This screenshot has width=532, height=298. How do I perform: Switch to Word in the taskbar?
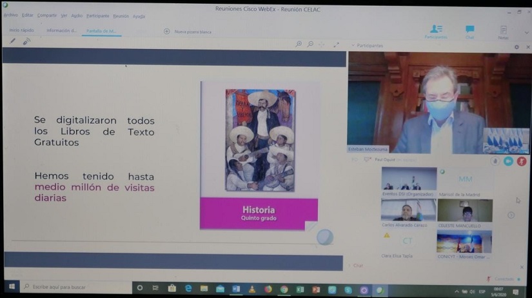tap(236, 289)
